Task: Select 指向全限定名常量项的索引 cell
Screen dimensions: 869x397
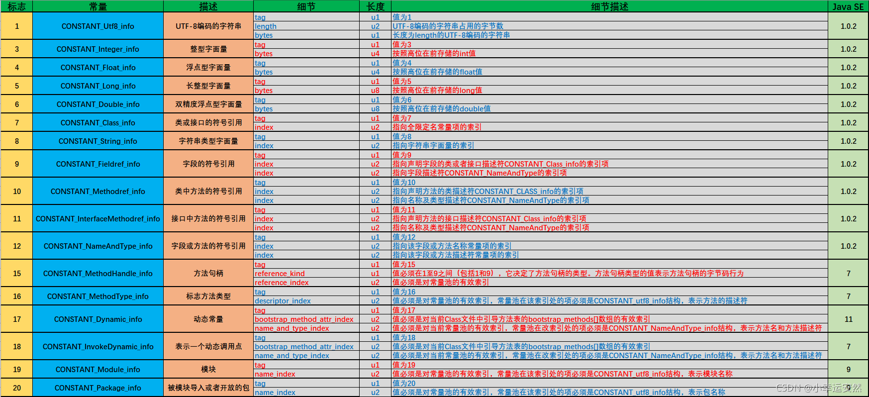Action: coord(610,127)
